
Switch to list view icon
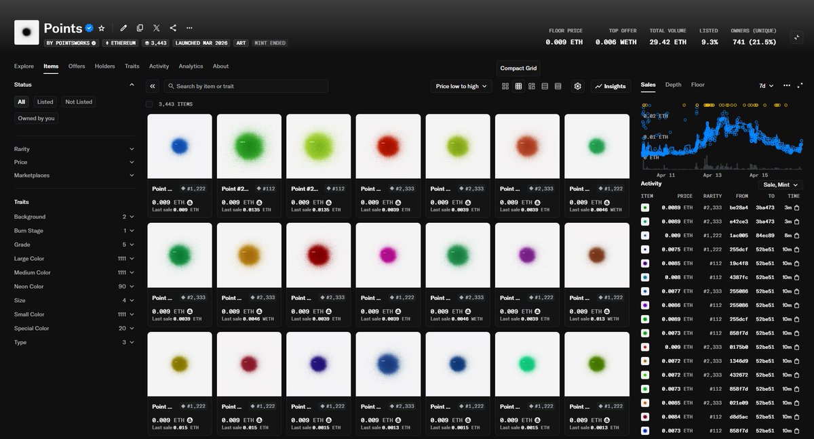click(545, 86)
